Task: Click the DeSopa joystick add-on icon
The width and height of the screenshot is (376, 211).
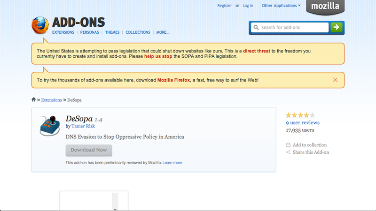Action: point(50,126)
